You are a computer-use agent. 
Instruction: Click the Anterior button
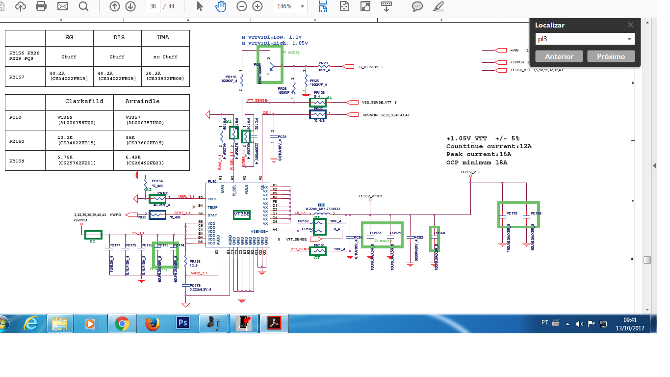pos(559,56)
